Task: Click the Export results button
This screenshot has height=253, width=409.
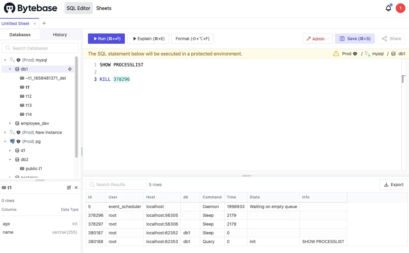Action: click(394, 185)
